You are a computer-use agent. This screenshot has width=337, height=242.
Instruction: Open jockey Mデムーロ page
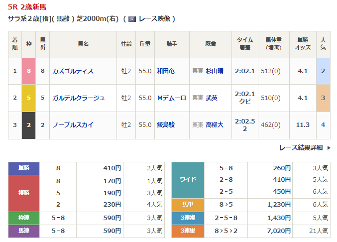click(x=171, y=98)
